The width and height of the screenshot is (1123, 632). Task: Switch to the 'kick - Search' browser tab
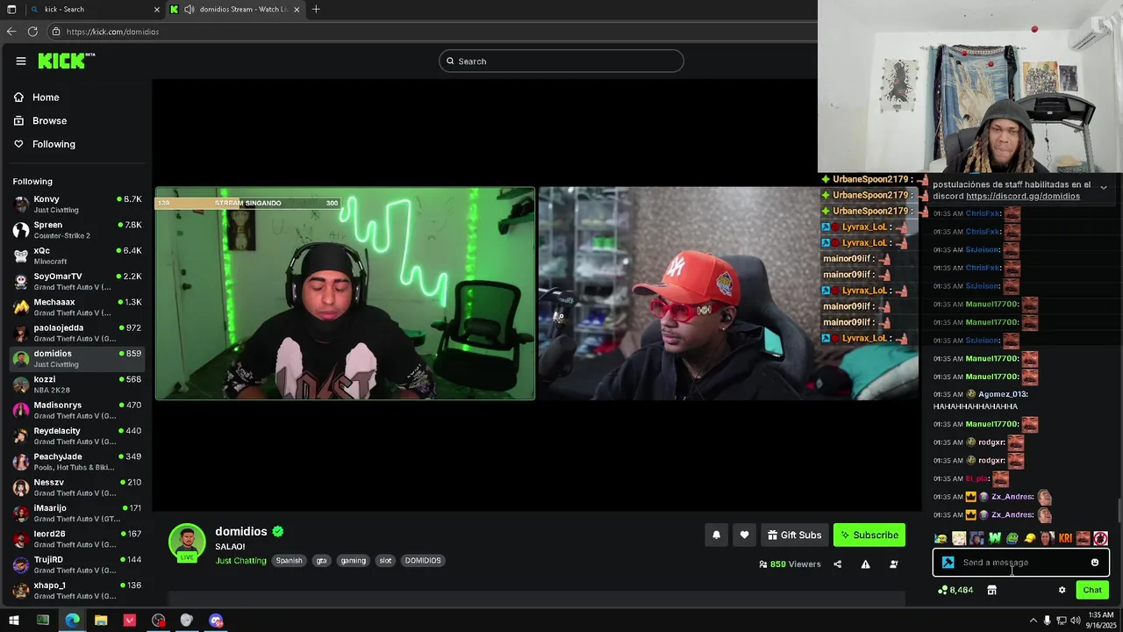pos(95,10)
